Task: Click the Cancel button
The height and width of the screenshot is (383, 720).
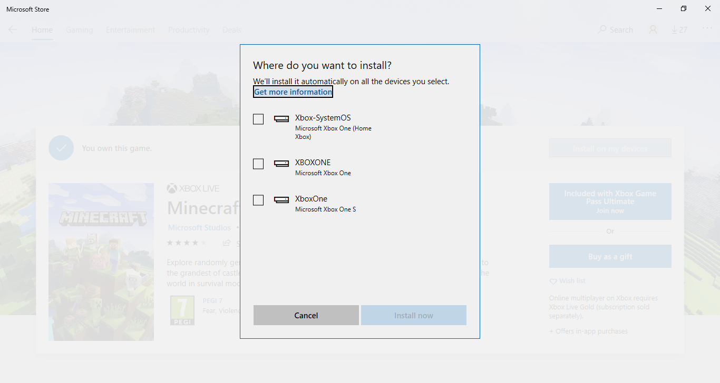Action: [x=306, y=315]
